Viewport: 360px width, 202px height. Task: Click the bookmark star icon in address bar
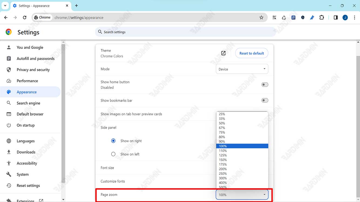tap(261, 18)
